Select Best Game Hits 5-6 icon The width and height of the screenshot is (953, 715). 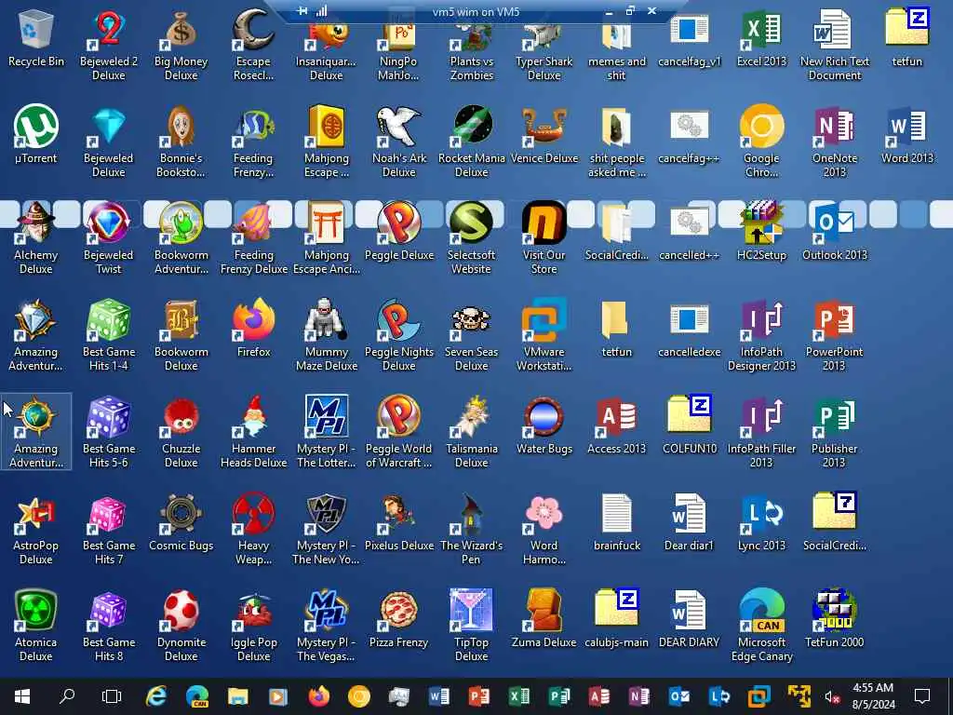click(x=109, y=432)
